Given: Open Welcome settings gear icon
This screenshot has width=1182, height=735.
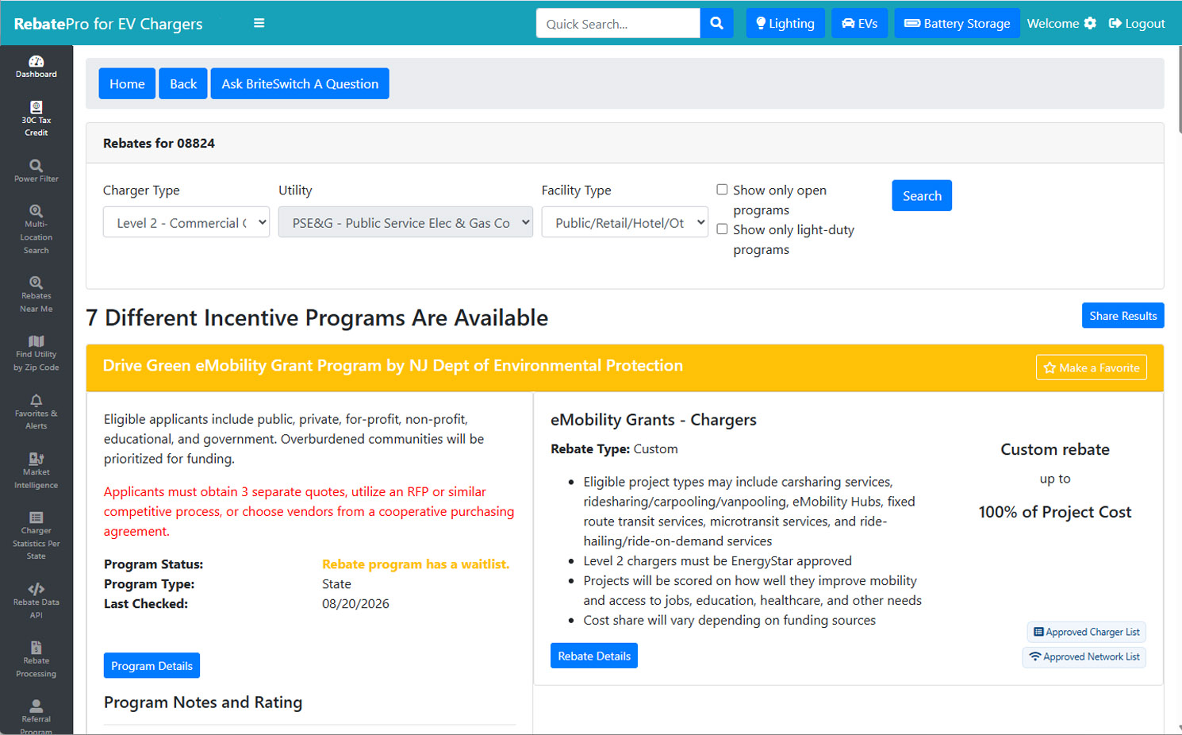Looking at the screenshot, I should pyautogui.click(x=1091, y=23).
